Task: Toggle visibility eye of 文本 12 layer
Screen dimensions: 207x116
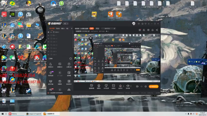Action: [48, 38]
